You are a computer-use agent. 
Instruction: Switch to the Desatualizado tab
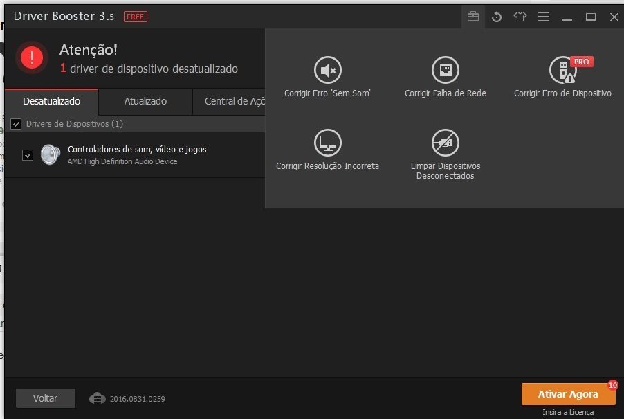tap(52, 101)
